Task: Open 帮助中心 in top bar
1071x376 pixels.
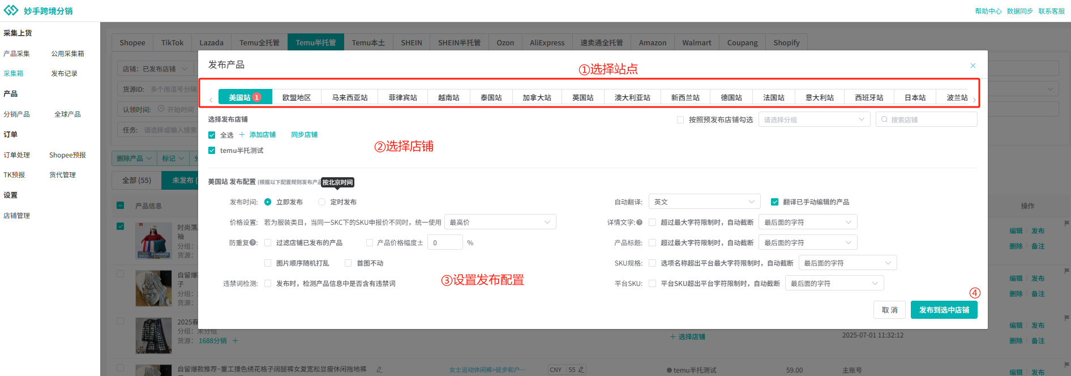Action: click(988, 11)
